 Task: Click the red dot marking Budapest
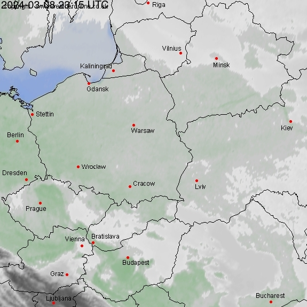tap(128, 257)
